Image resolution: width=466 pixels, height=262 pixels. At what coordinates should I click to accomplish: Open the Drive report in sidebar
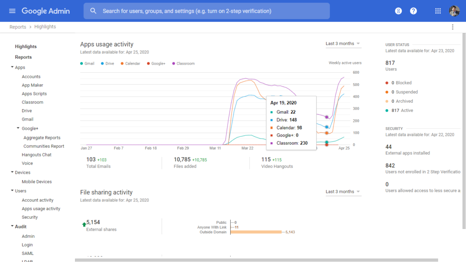27,111
